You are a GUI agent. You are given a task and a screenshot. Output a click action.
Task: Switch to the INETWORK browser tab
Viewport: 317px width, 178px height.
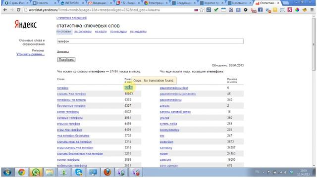pos(72,3)
